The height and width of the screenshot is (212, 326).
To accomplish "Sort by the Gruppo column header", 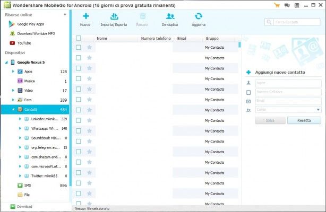I will [212, 38].
